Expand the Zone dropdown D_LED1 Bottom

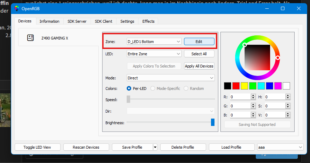[x=154, y=42]
